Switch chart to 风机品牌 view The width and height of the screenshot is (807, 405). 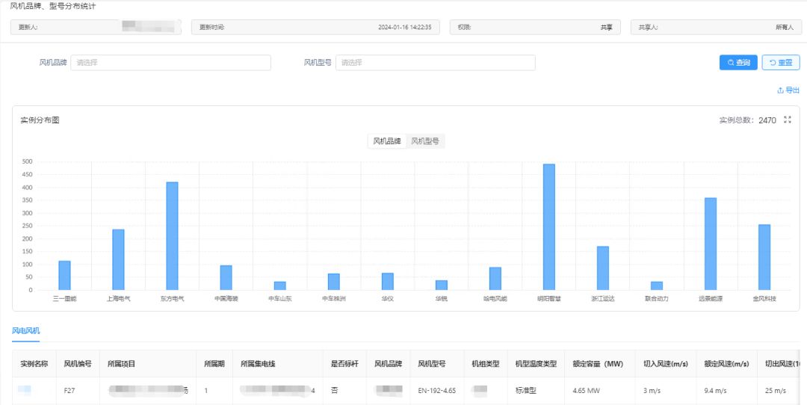pyautogui.click(x=387, y=141)
